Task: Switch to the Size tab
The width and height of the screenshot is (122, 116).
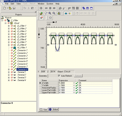Action: tap(43, 109)
